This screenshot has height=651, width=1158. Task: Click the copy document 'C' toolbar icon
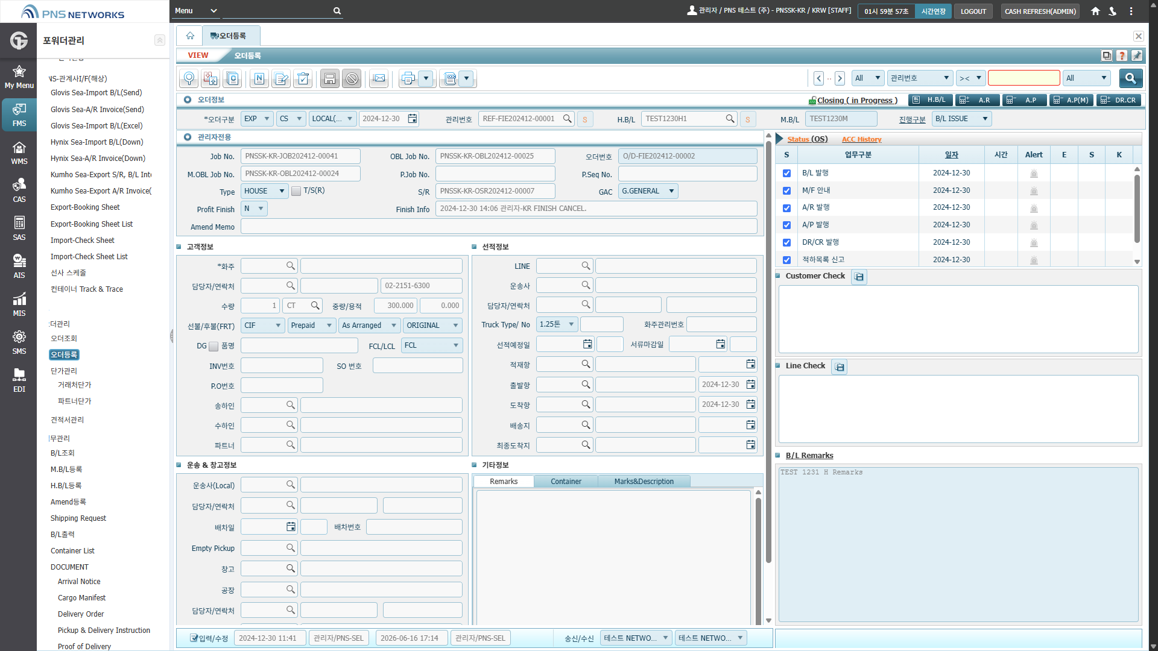click(x=232, y=78)
